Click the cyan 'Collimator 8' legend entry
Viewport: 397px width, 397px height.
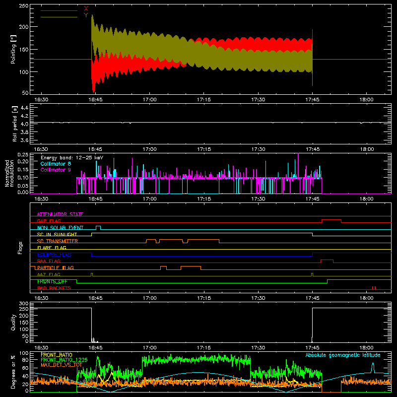point(56,164)
